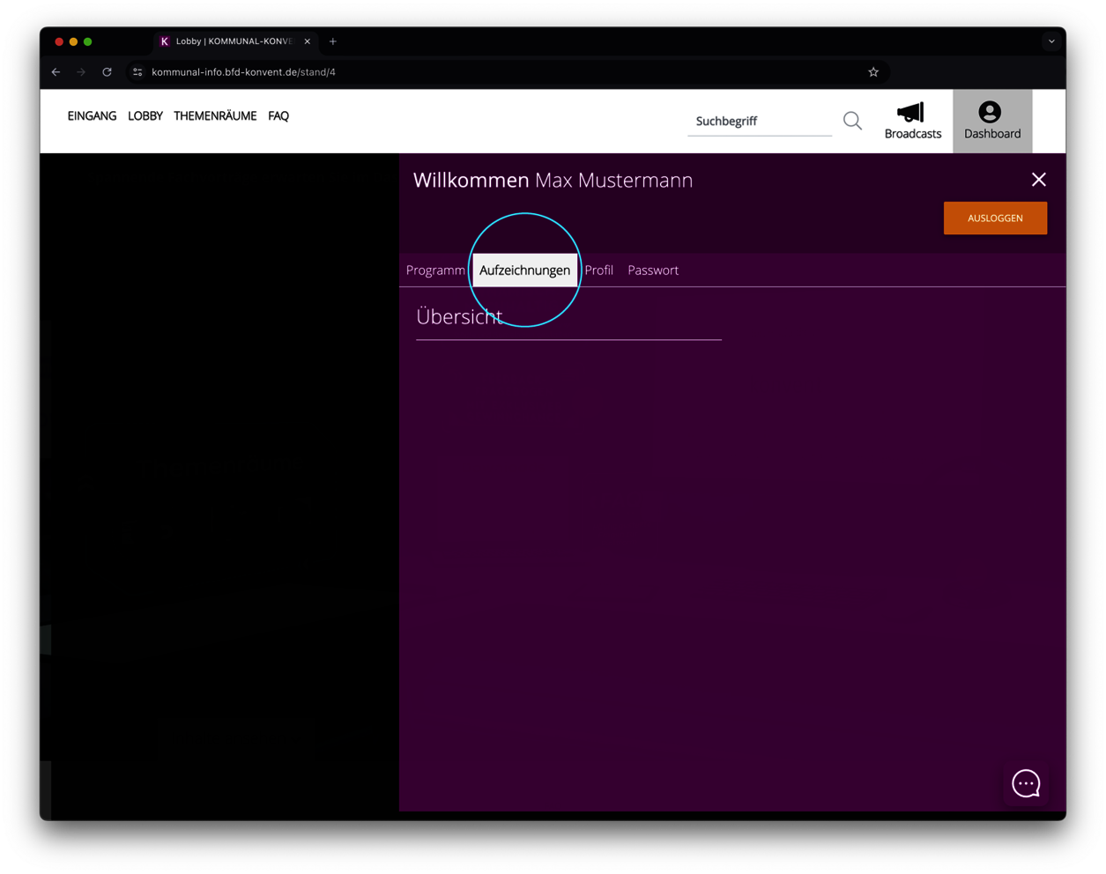This screenshot has width=1106, height=874.
Task: Switch to the Profil tab
Action: coord(599,270)
